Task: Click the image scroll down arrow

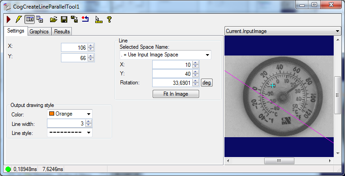Action: coord(337,153)
